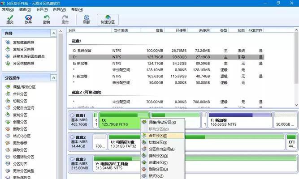Viewport: 299px width, 179px height.
Task: Click the 50.00GB unallocated block on 磁盘1
Action: coord(285,120)
